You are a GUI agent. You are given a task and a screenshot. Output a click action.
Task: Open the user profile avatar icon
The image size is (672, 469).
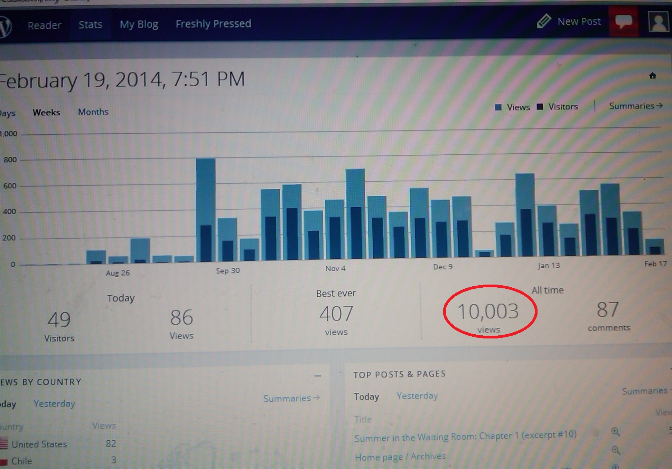[658, 22]
